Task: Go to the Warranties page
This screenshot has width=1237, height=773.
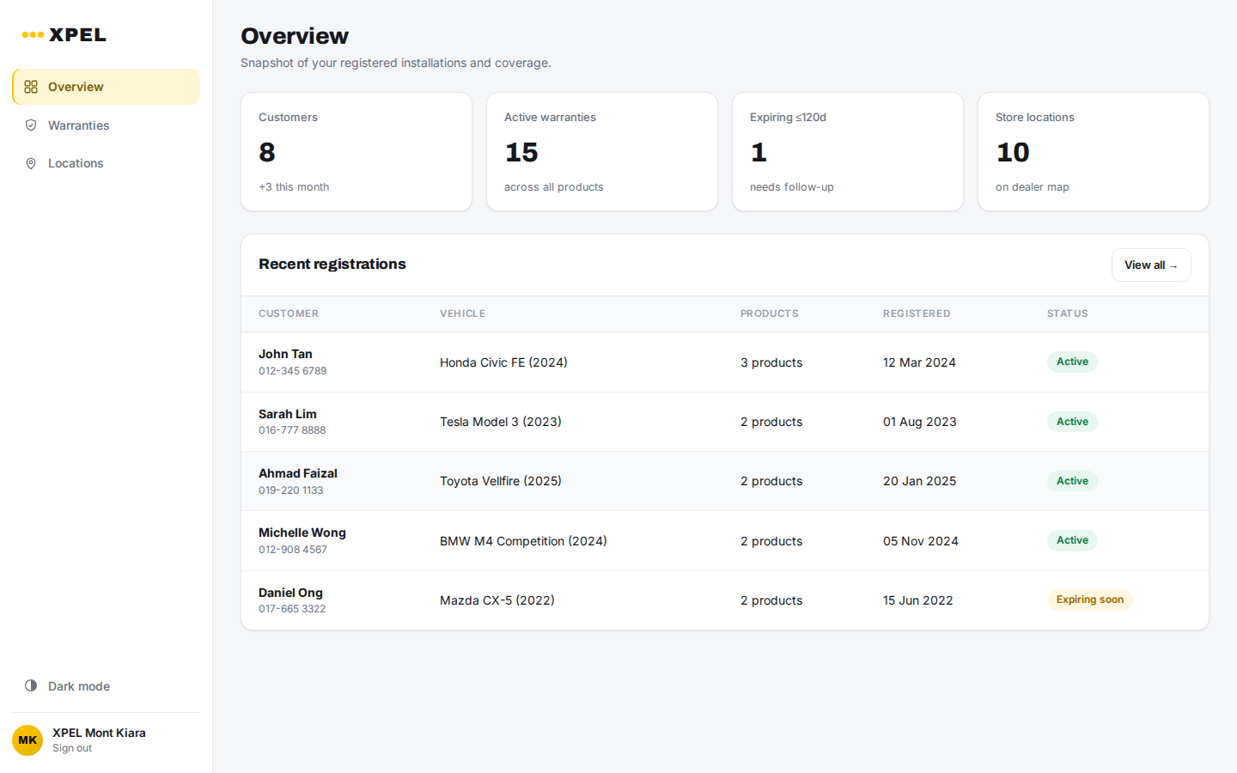Action: tap(107, 125)
